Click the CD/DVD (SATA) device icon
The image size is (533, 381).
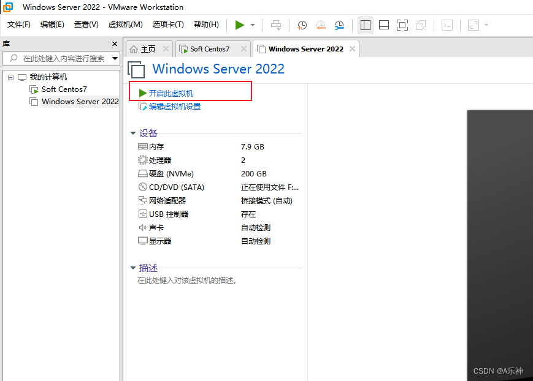143,187
